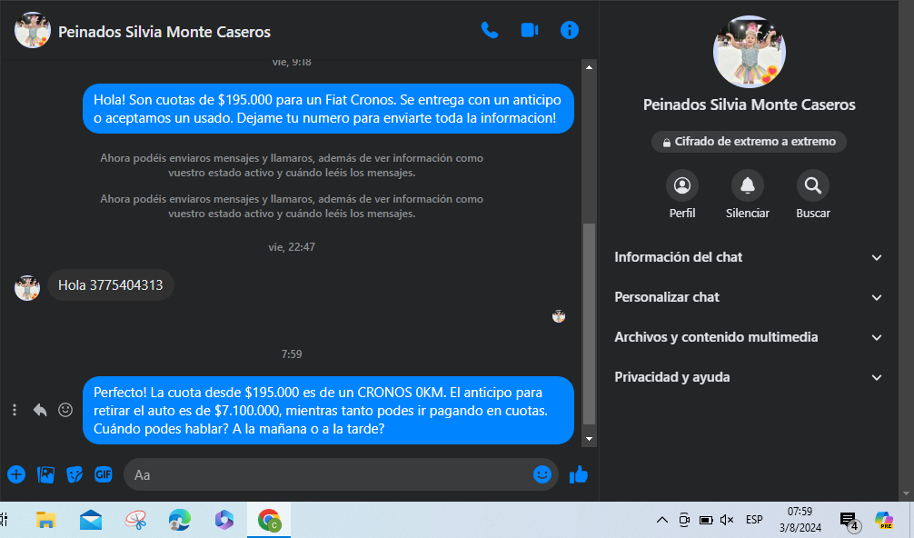Buscar within the conversation
Image resolution: width=914 pixels, height=538 pixels.
812,186
